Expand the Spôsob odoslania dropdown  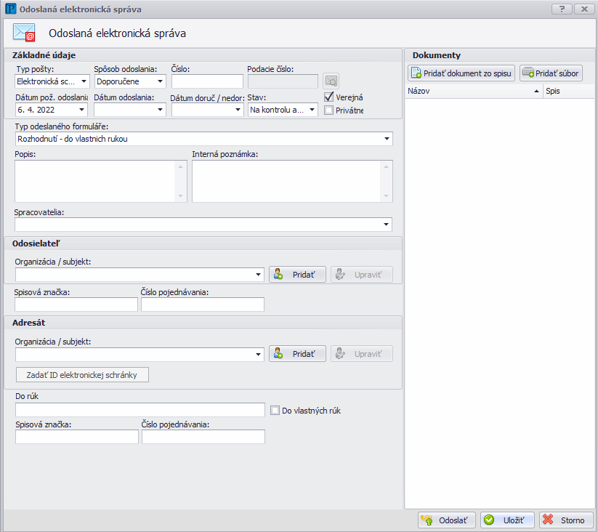161,81
